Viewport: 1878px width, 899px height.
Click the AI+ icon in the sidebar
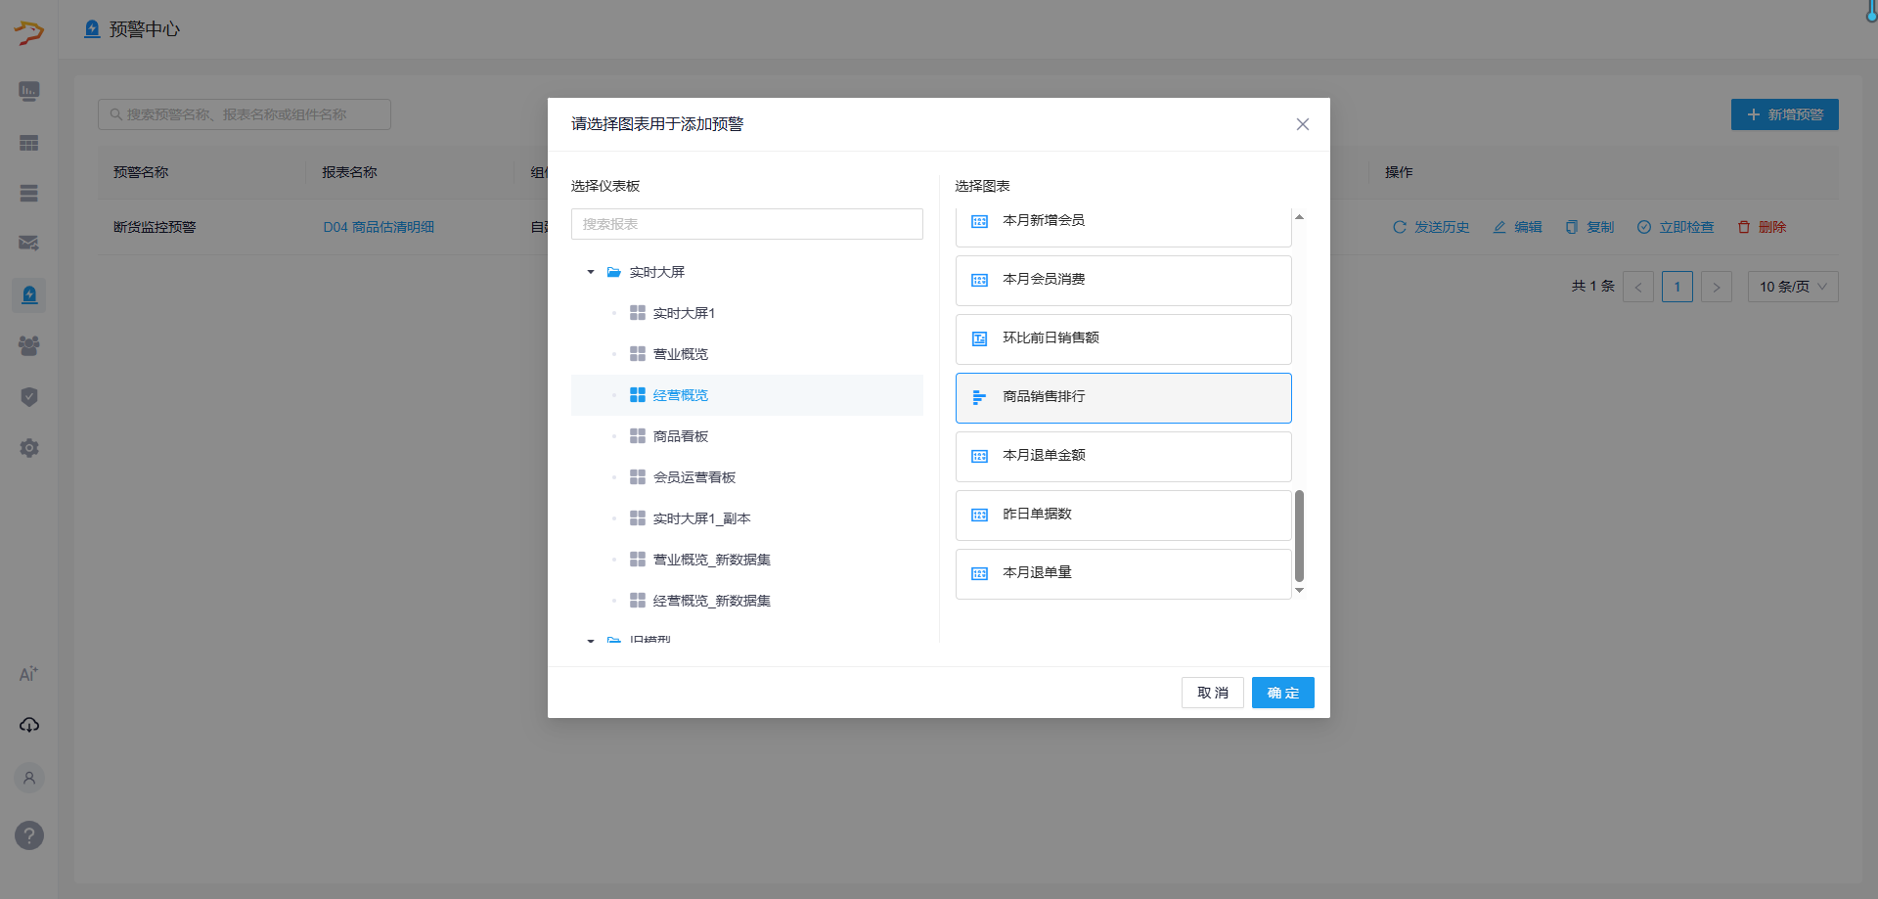click(x=28, y=673)
